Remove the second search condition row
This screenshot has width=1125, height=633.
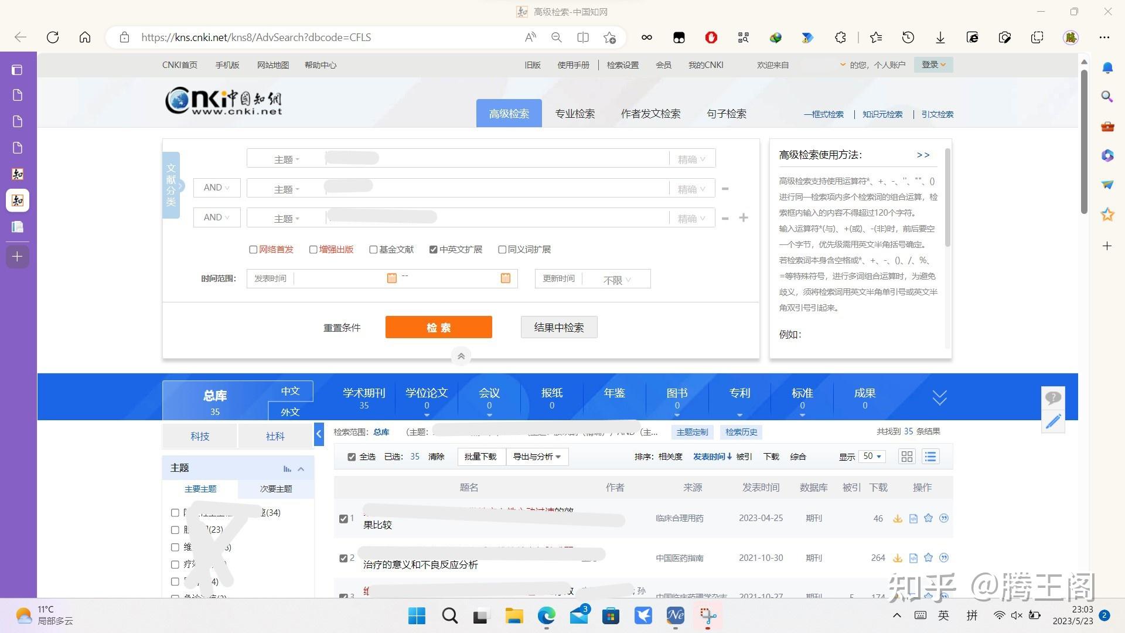coord(725,189)
